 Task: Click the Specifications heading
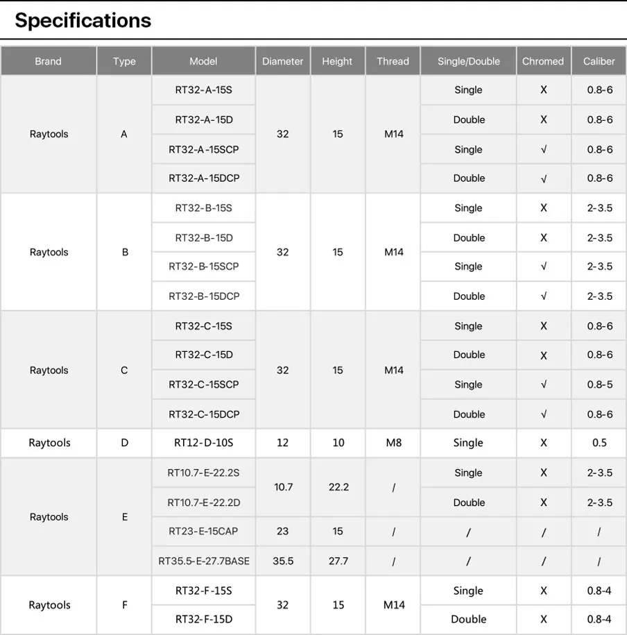pos(83,20)
